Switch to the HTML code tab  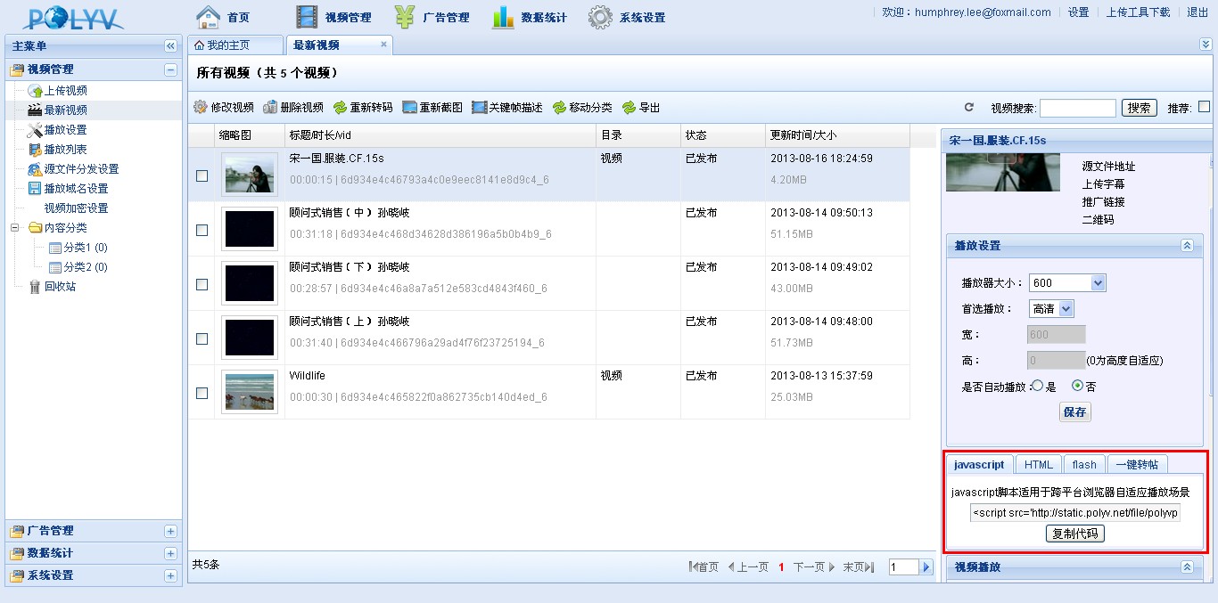coord(1038,464)
